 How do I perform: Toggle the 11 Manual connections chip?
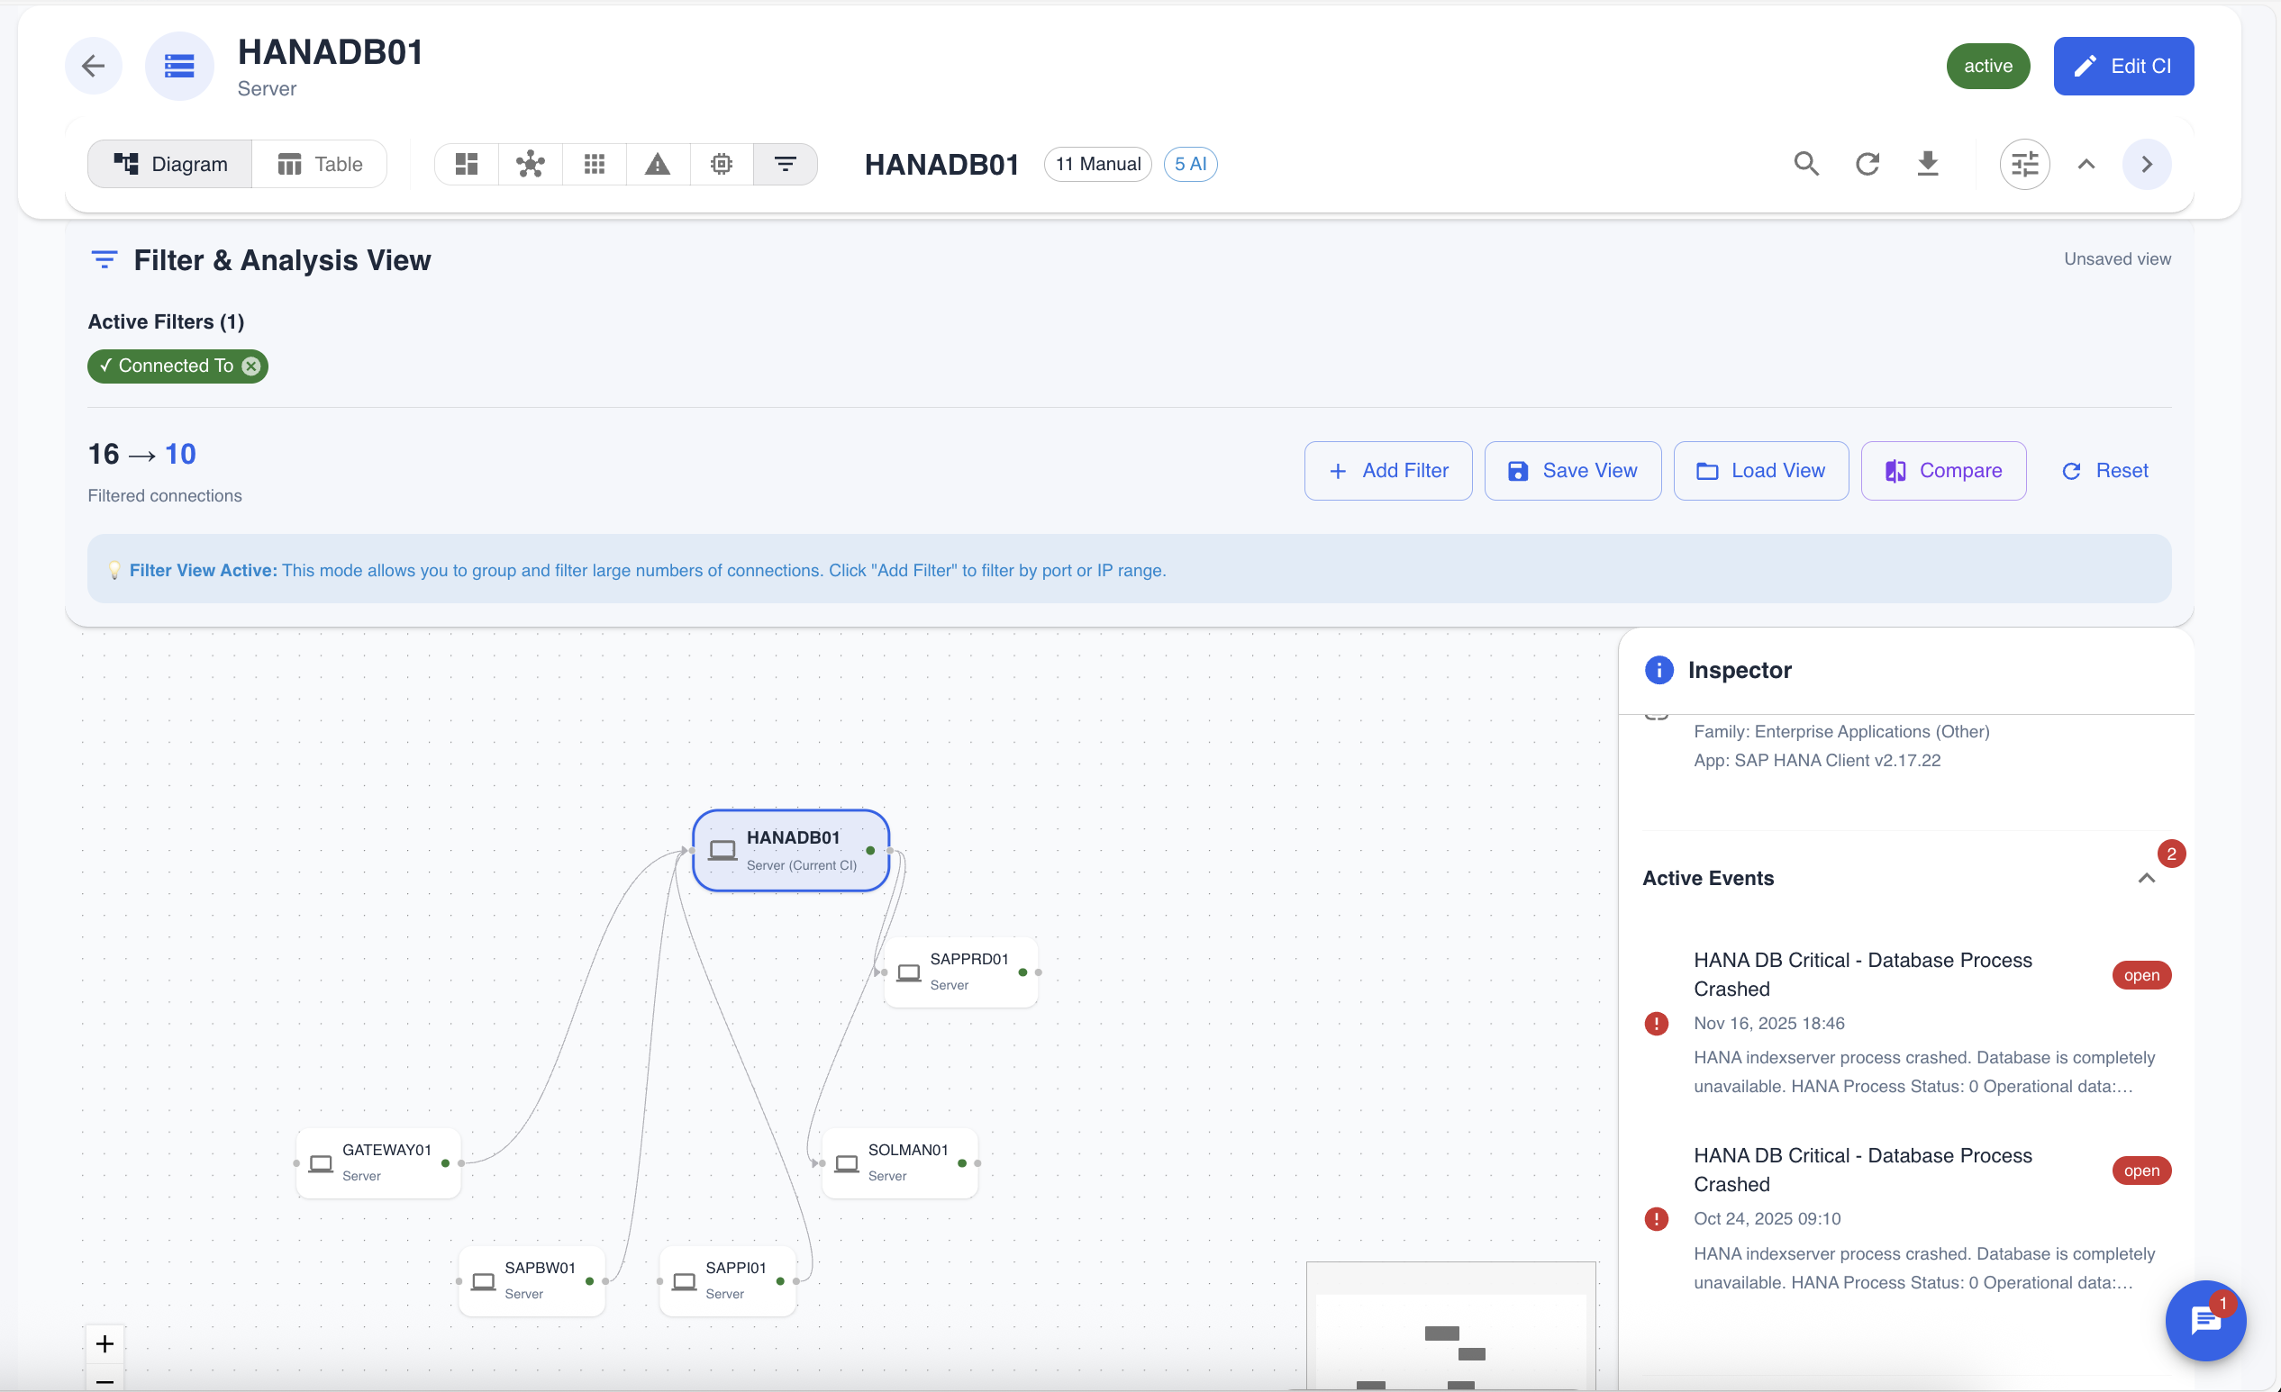[1097, 164]
